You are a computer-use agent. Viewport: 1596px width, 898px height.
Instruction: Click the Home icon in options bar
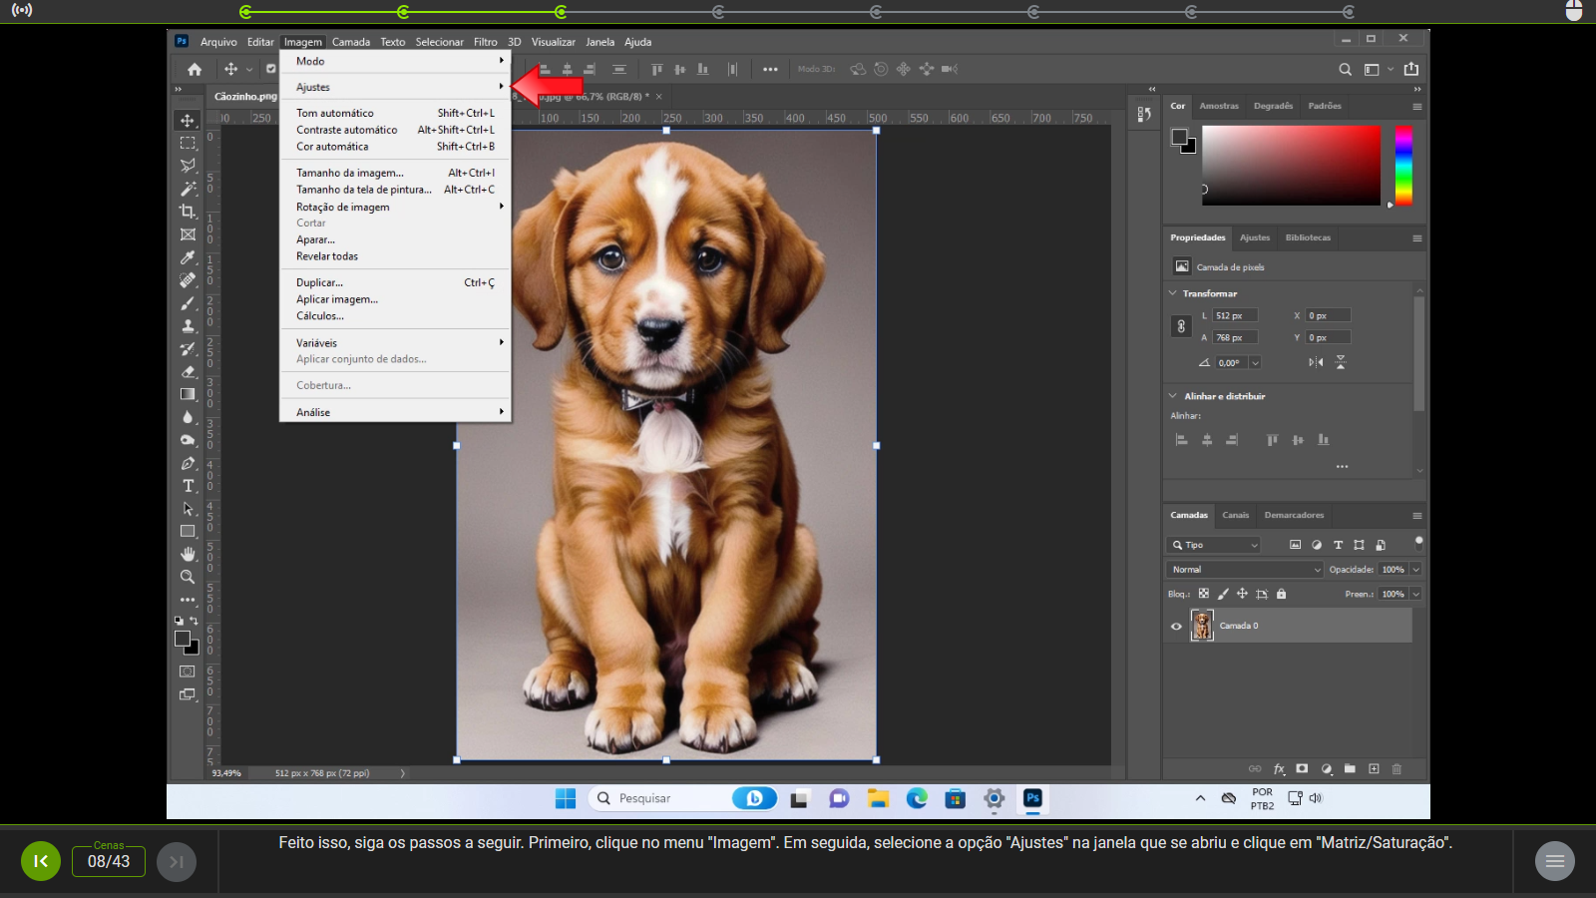tap(195, 69)
